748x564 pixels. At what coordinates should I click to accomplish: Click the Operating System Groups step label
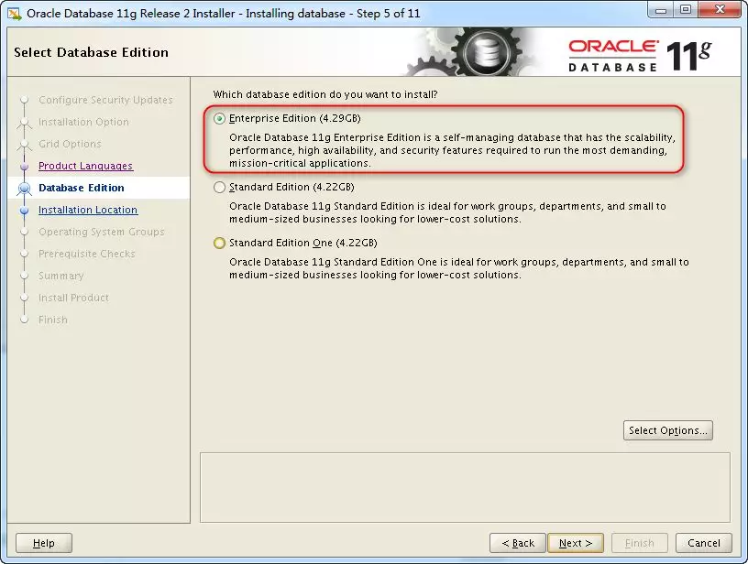(101, 232)
